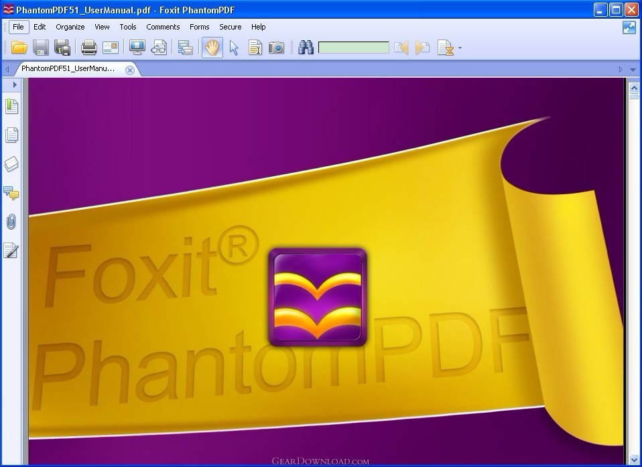Click the Find Next arrow icon

coord(422,48)
